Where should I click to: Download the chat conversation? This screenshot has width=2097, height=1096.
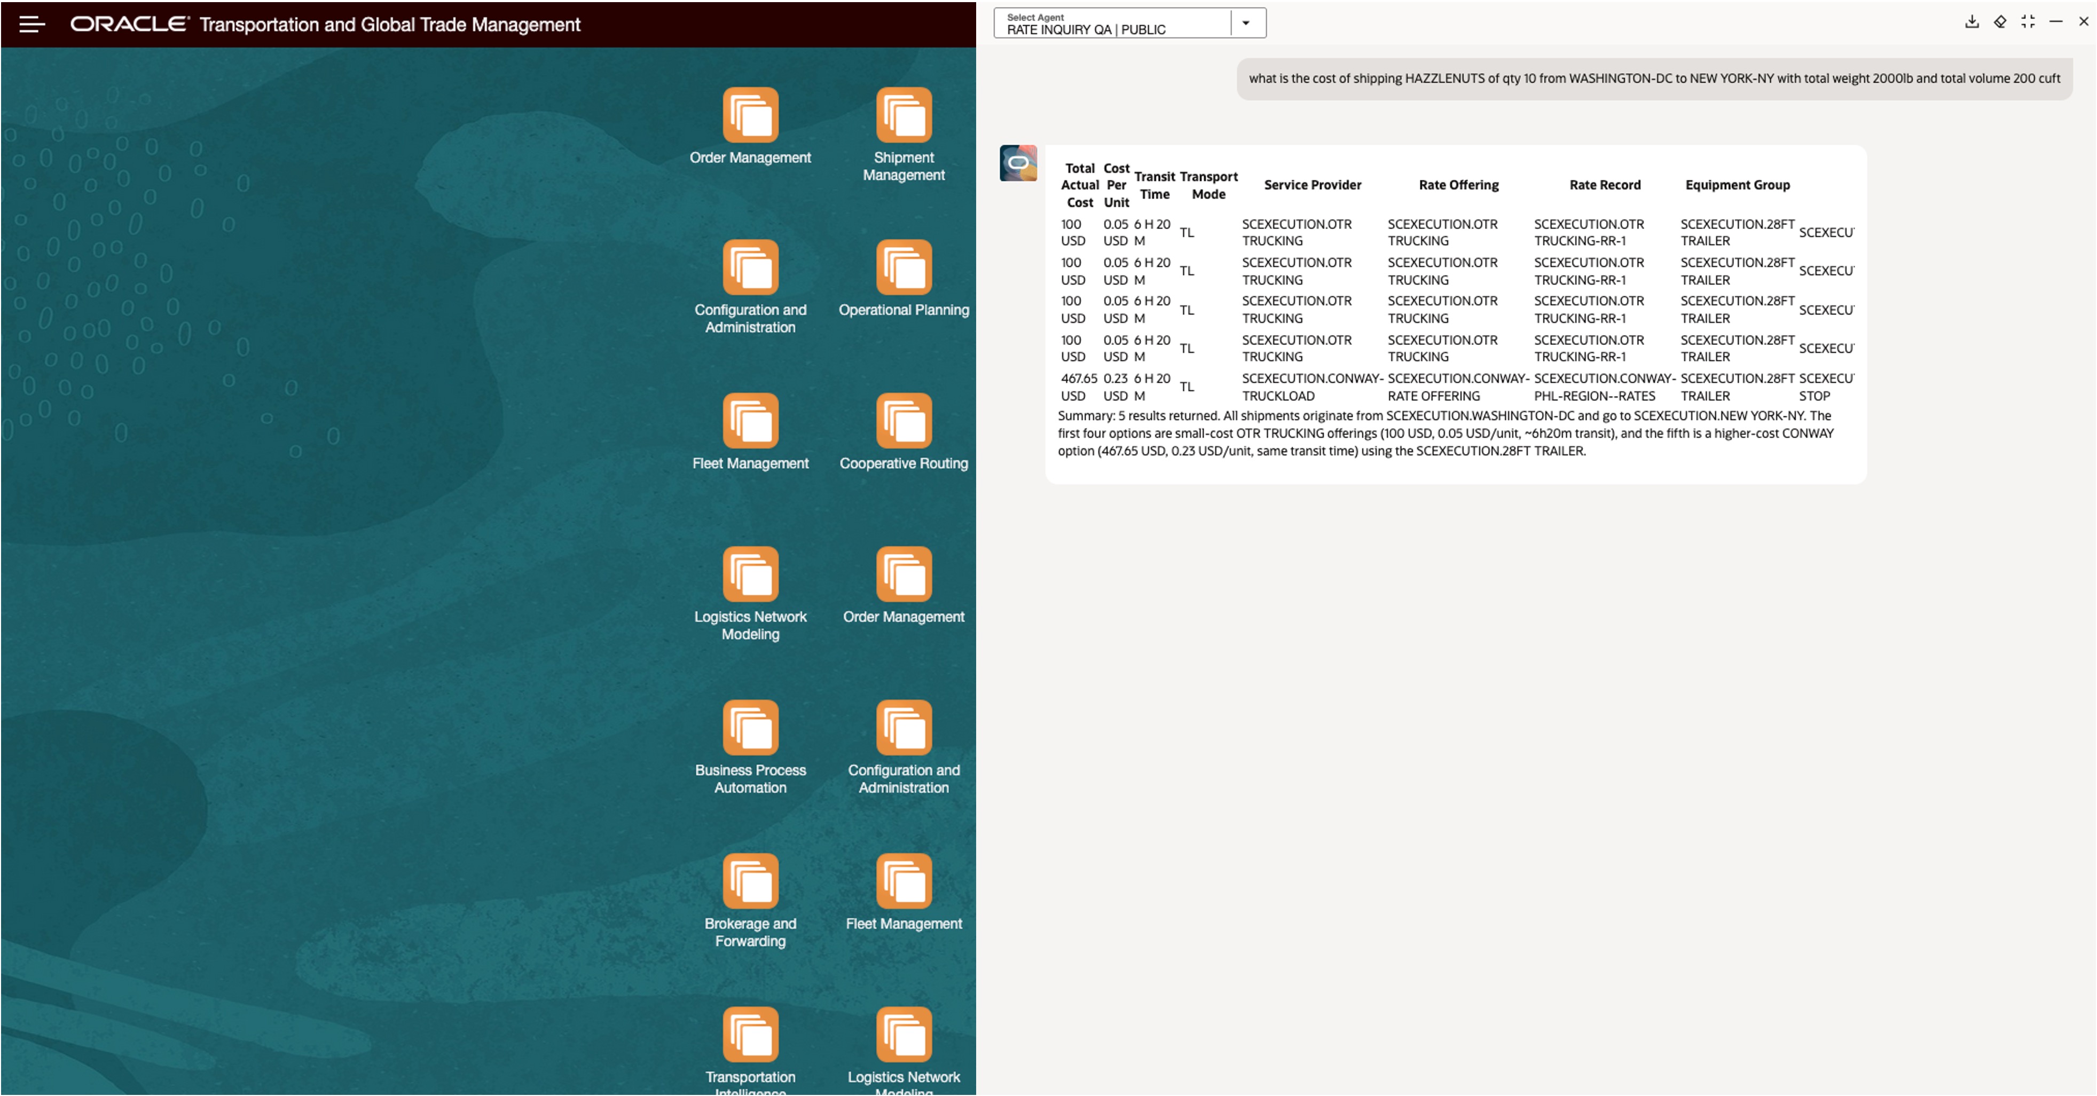point(1972,22)
